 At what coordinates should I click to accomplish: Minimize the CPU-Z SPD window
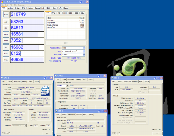point(98,76)
